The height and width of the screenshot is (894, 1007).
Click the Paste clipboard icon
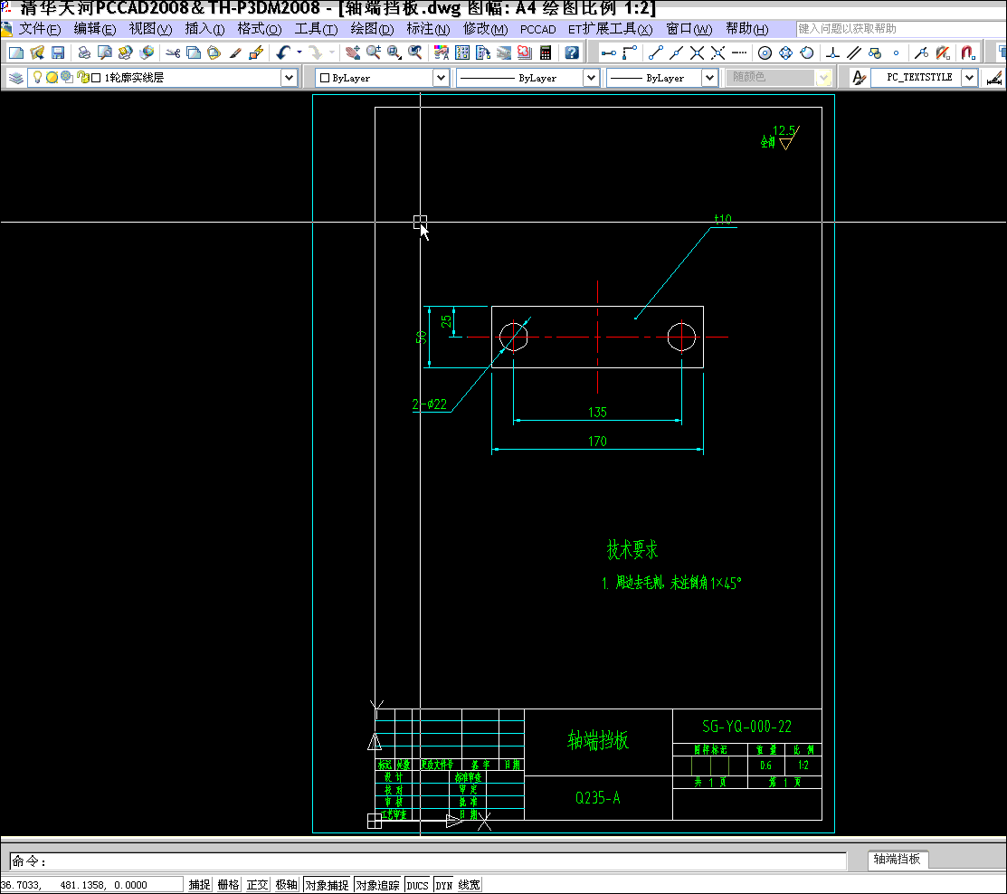coord(214,52)
